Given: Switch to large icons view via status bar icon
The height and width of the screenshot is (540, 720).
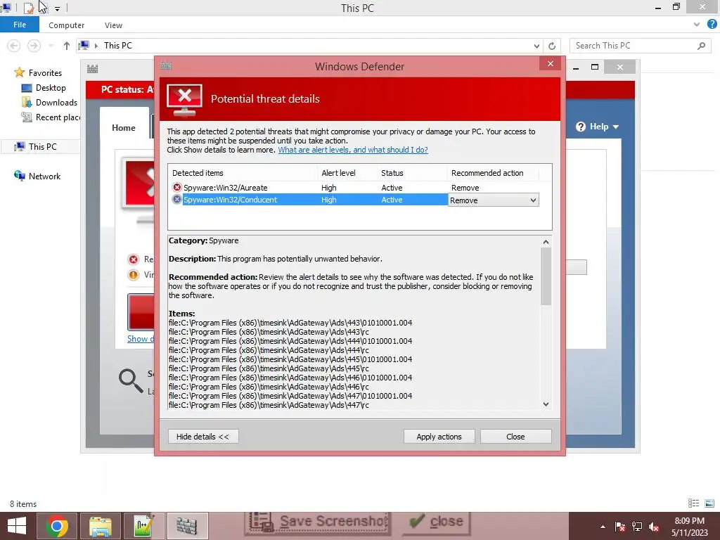Looking at the screenshot, I should 709,503.
